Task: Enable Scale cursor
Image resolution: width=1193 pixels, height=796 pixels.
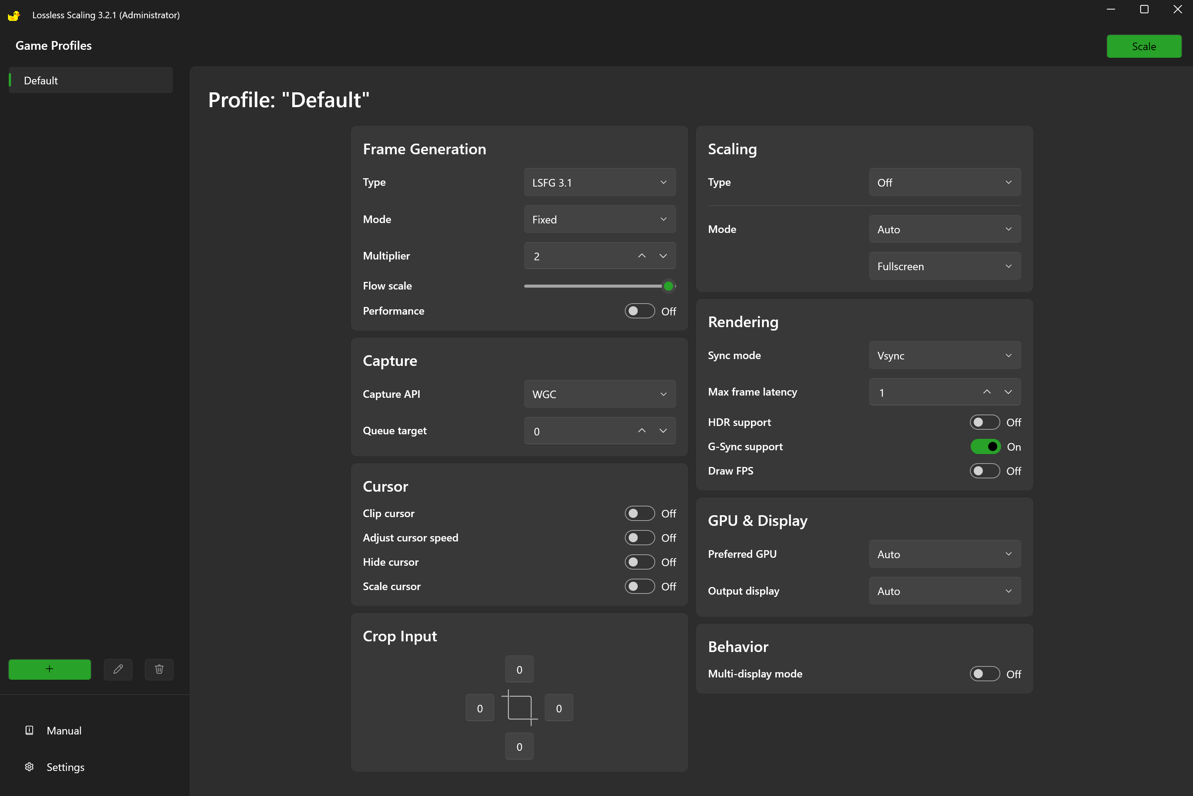Action: [x=640, y=586]
